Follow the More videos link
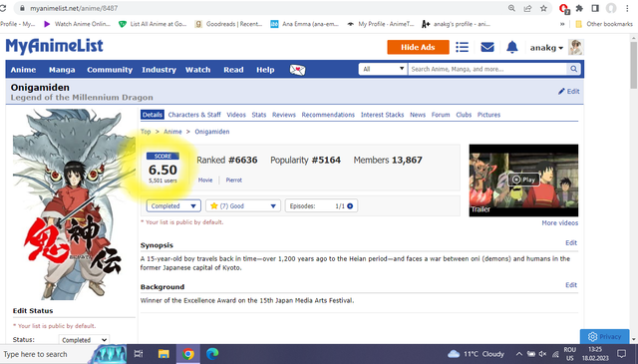 [x=559, y=222]
